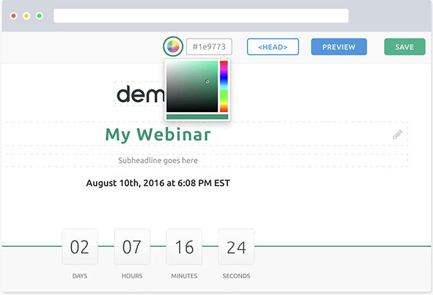Click the green selected-color preview bar

[x=197, y=117]
